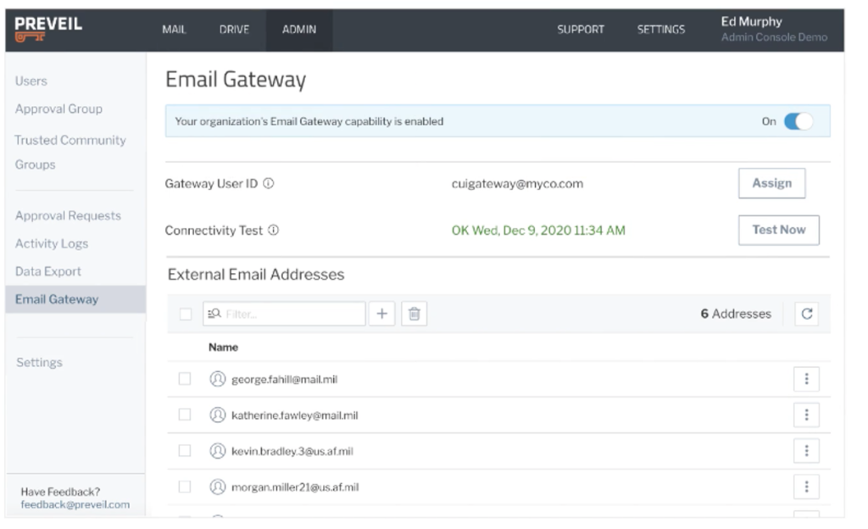Open the options menu for morgan.miller21@us.af.mil
The image size is (868, 529).
point(805,486)
